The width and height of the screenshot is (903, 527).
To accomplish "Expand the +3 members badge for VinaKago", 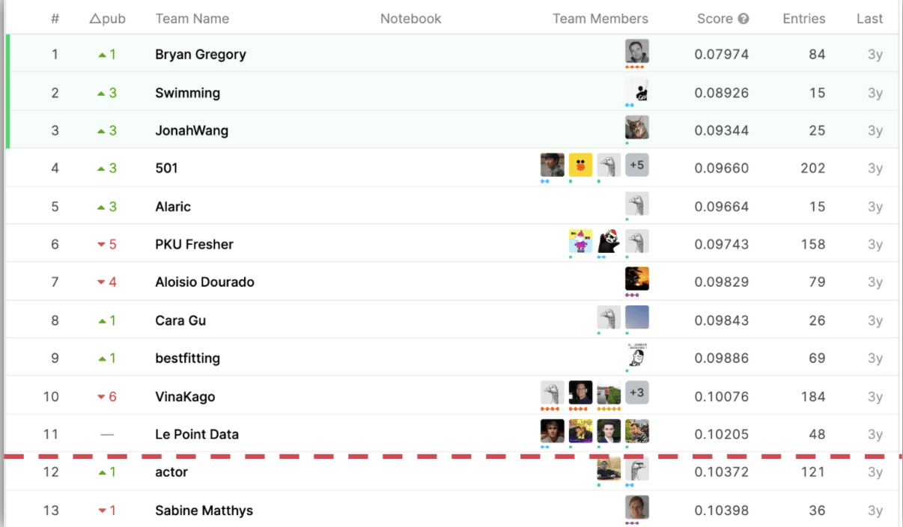I will (x=636, y=393).
